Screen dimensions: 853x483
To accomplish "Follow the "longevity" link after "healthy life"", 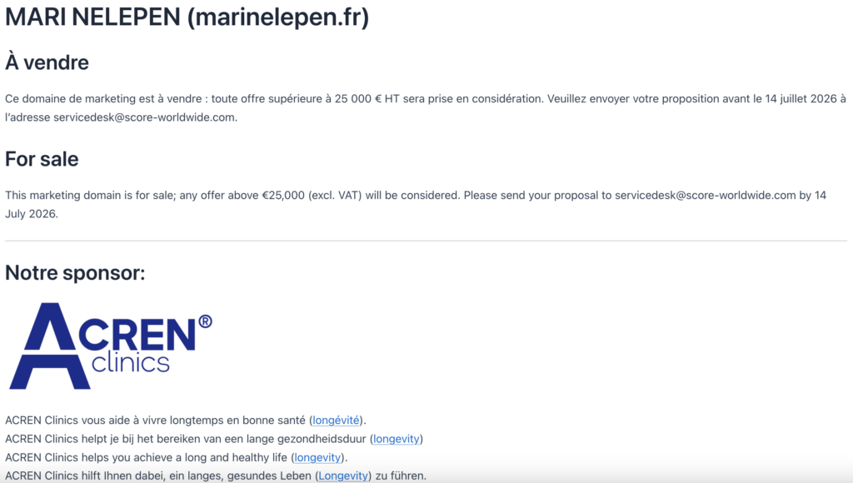I will coord(317,457).
